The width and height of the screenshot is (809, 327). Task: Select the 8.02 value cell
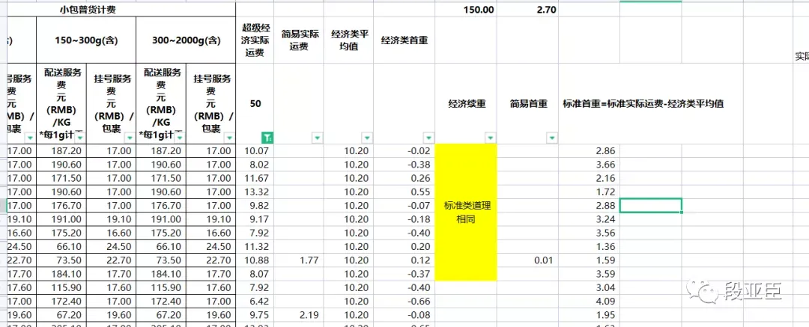point(255,165)
